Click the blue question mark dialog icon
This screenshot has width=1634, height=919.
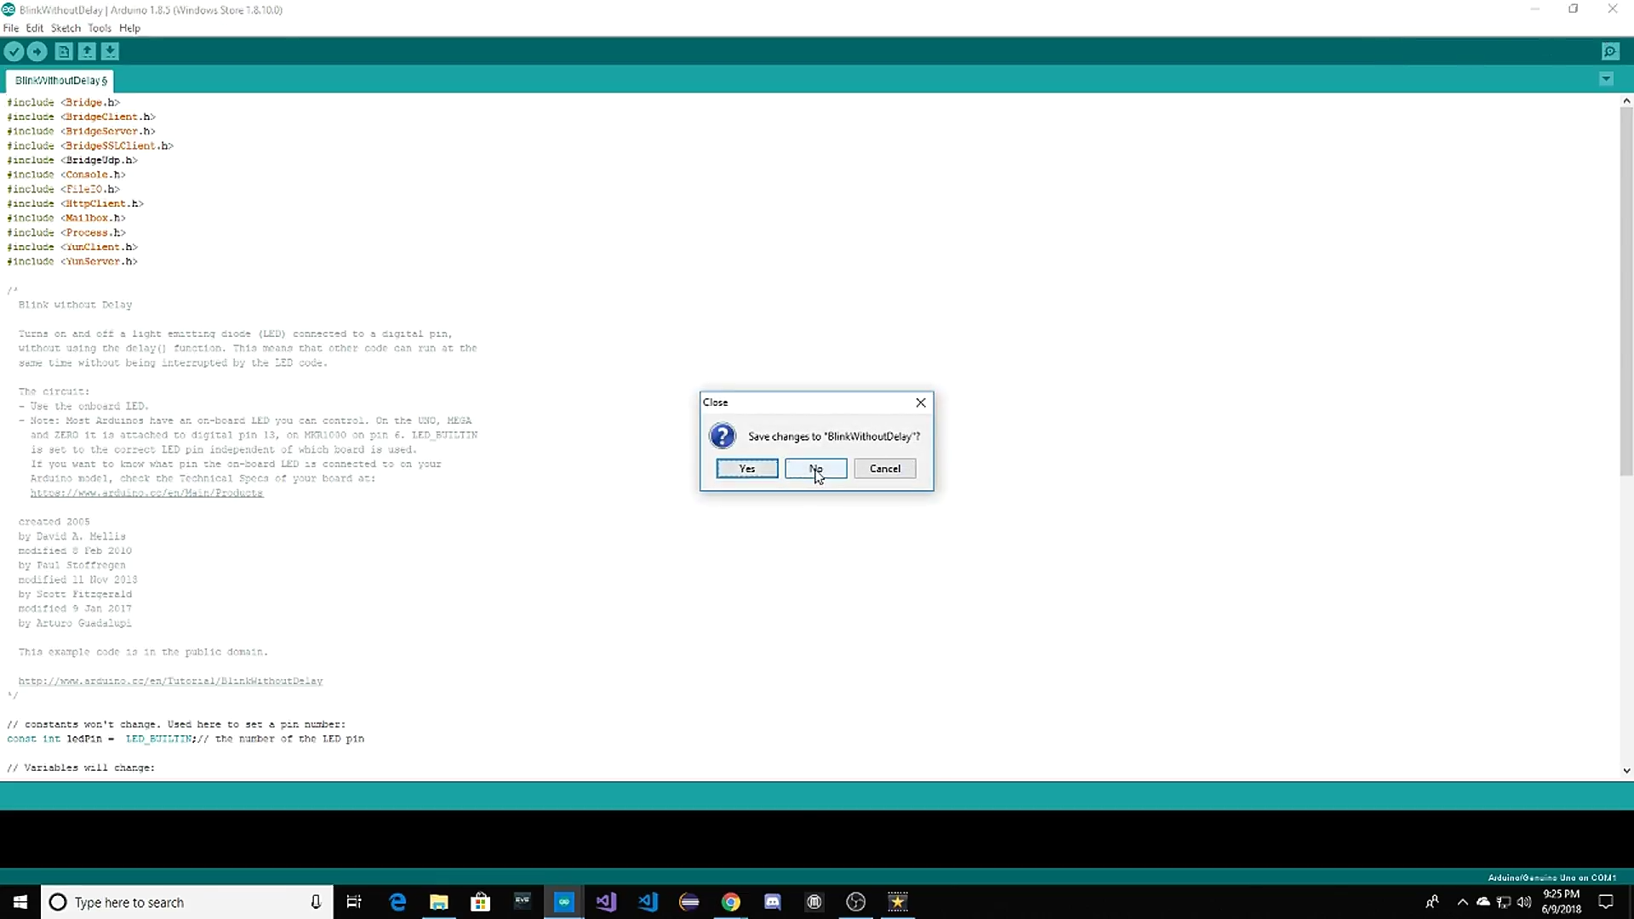[x=722, y=437]
